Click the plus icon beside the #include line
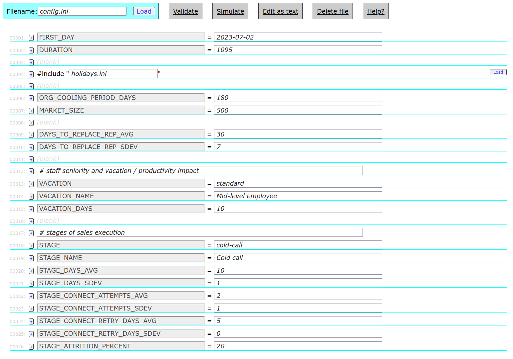513x359 pixels. (x=31, y=74)
